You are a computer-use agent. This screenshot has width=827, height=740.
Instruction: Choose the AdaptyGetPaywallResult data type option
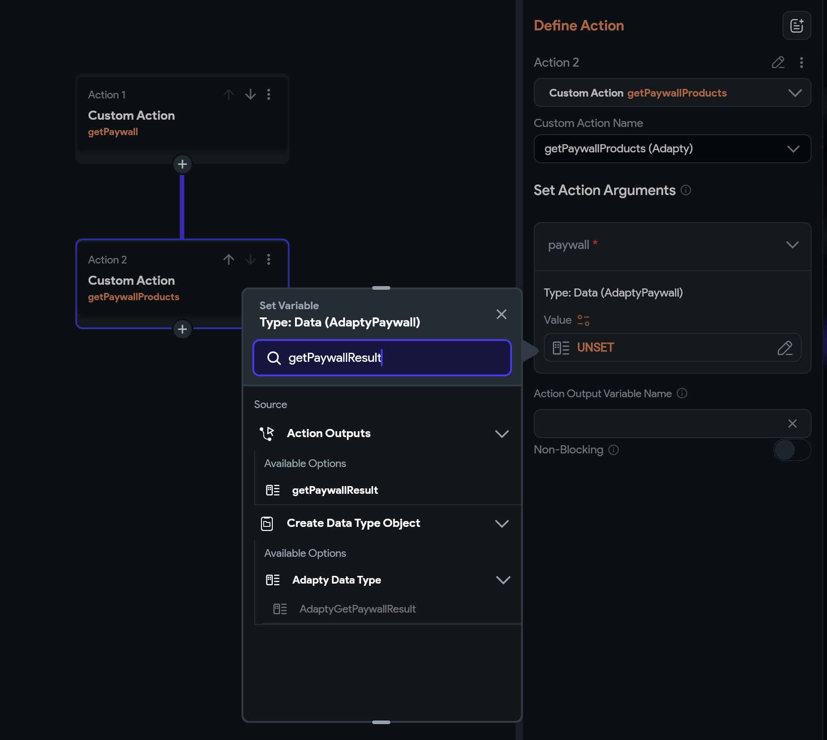pos(357,609)
